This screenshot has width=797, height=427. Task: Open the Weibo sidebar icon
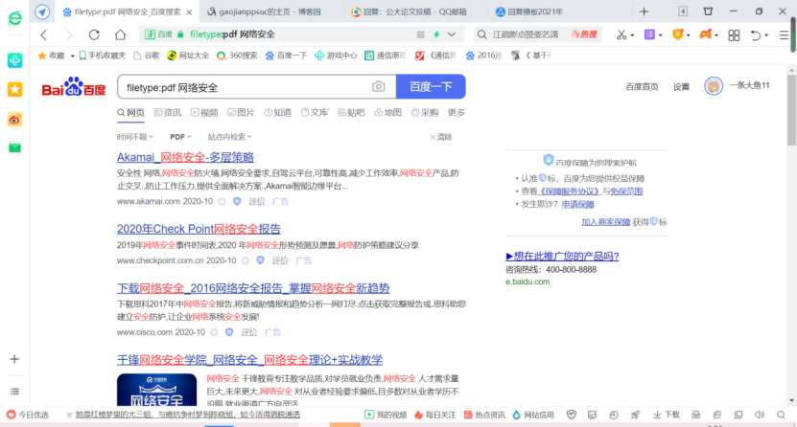point(14,120)
